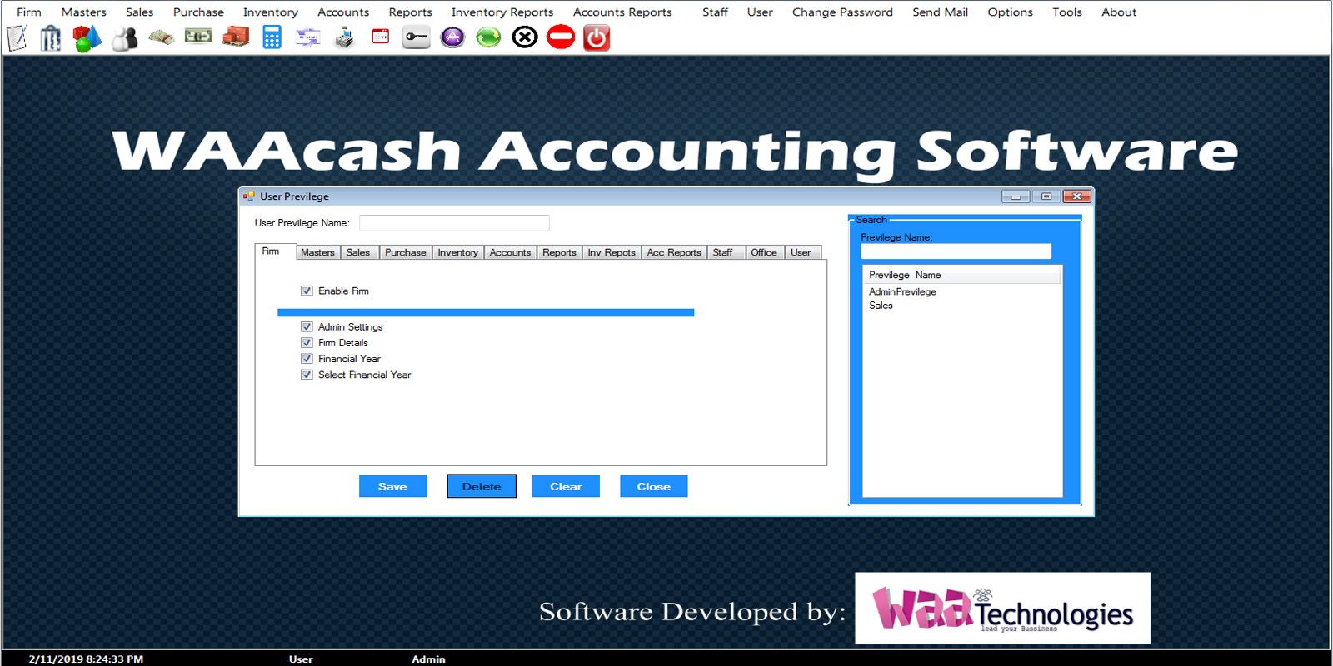Click the purple transfer arrows toolbar icon
This screenshot has width=1333, height=666.
(307, 37)
